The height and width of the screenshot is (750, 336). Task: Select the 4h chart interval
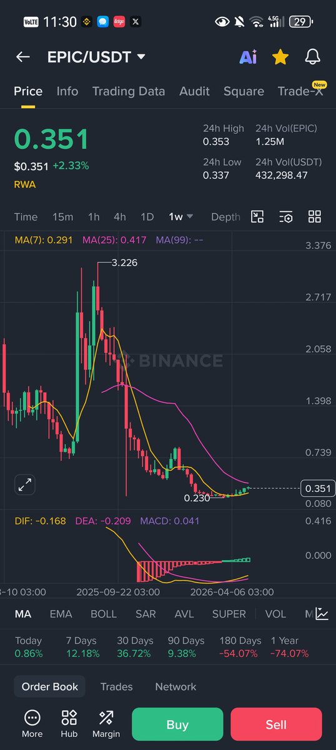pos(119,217)
